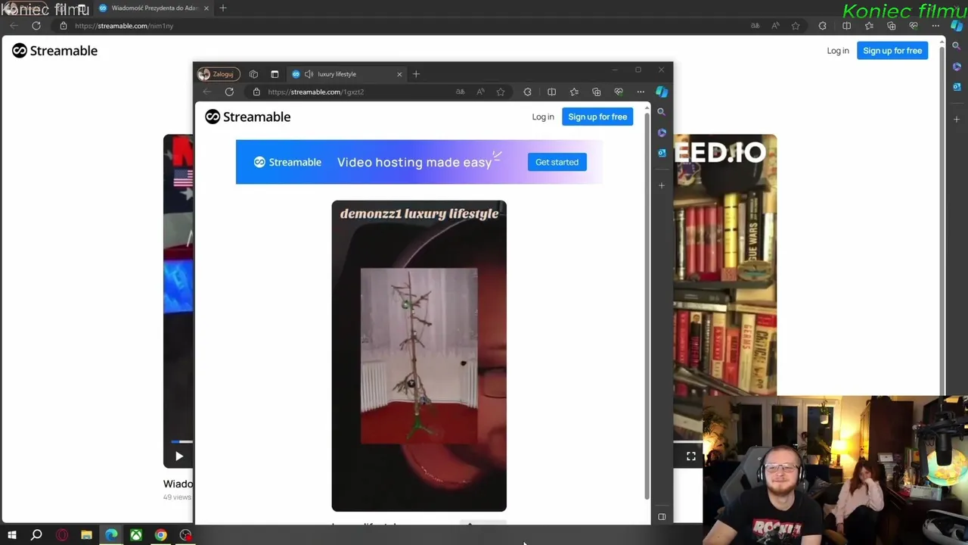968x545 pixels.
Task: Click fullscreen icon on back window video
Action: coord(691,456)
